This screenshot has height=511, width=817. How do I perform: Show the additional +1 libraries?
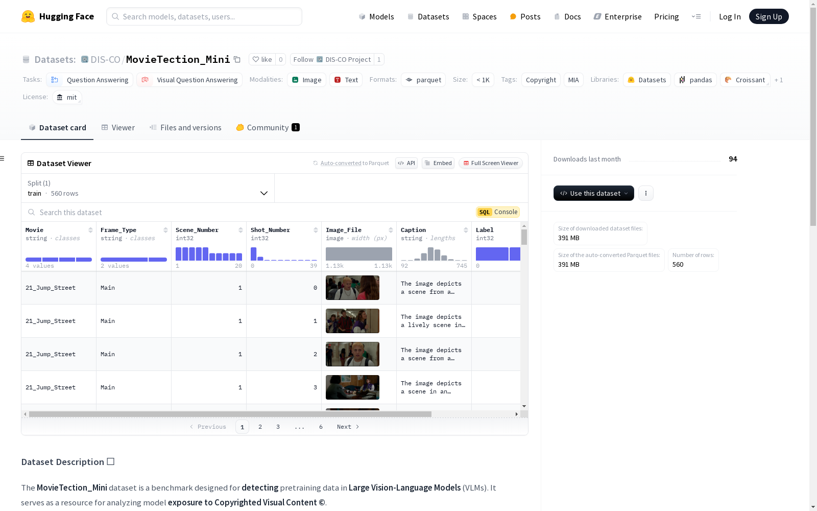pyautogui.click(x=779, y=80)
